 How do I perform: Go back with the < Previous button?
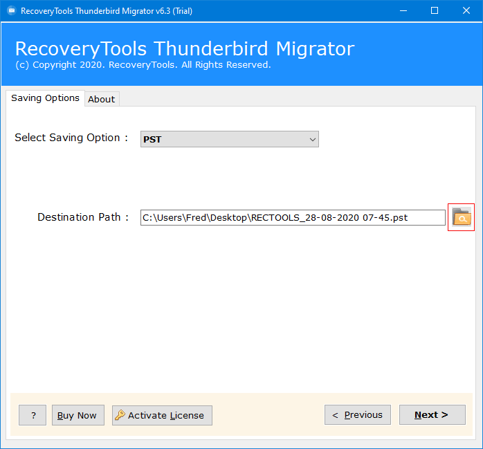coord(358,415)
